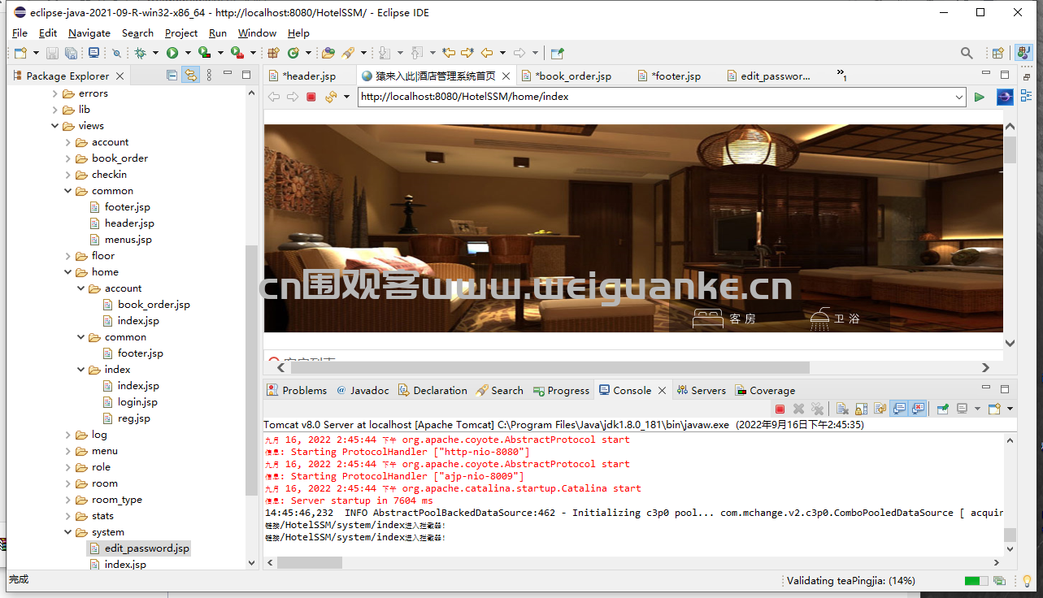The image size is (1043, 598).
Task: Switch to the *book_order.jsp editor tab
Action: point(573,76)
